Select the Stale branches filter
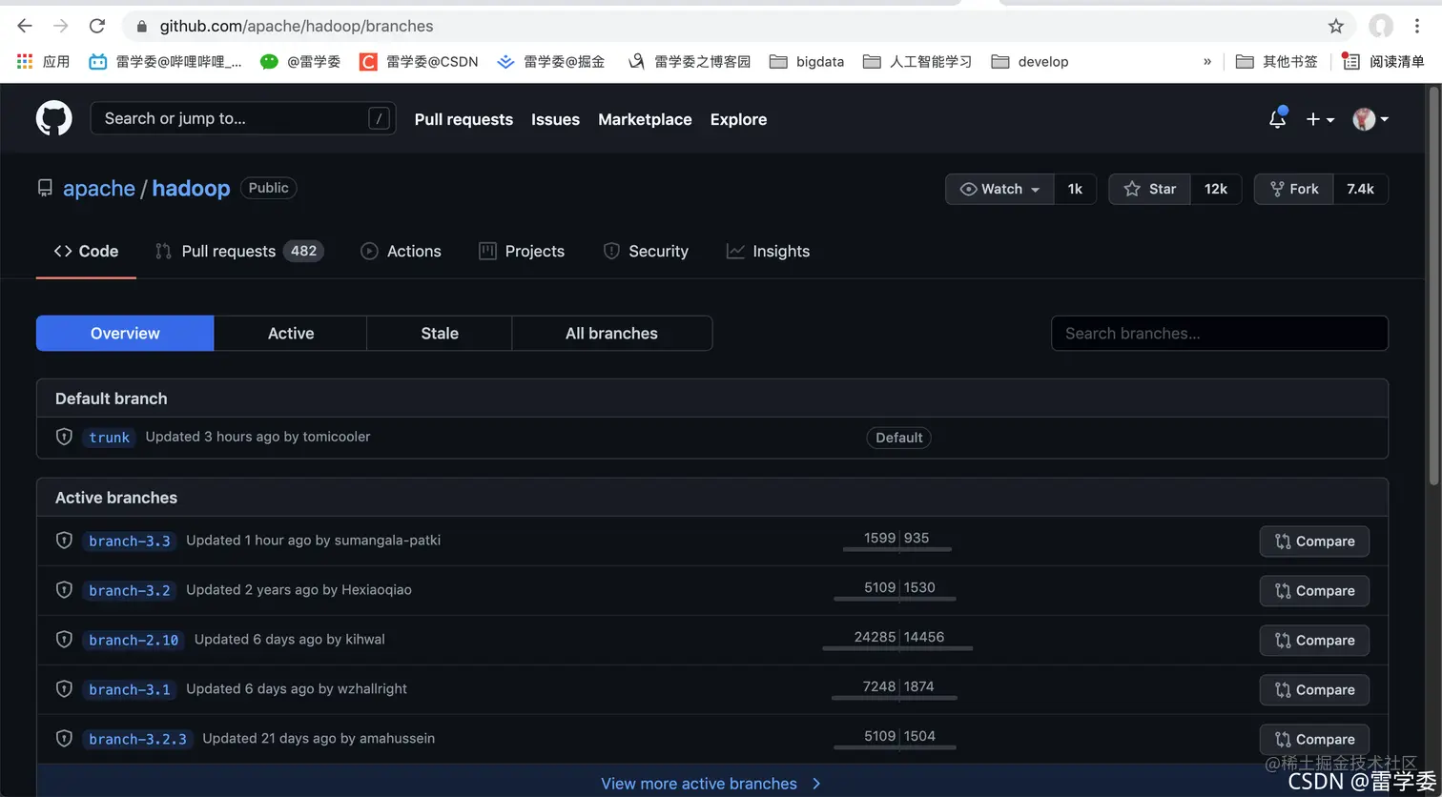The image size is (1442, 797). 440,334
